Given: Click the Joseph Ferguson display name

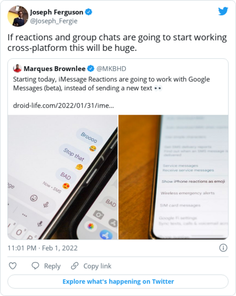Looking at the screenshot, I should pos(57,12).
